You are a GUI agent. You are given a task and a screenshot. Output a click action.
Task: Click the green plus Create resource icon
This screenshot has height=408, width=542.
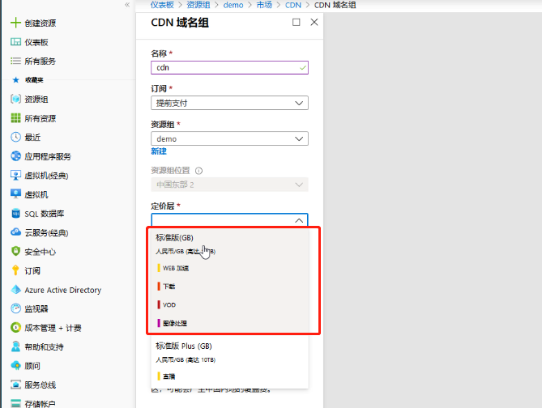click(x=15, y=23)
